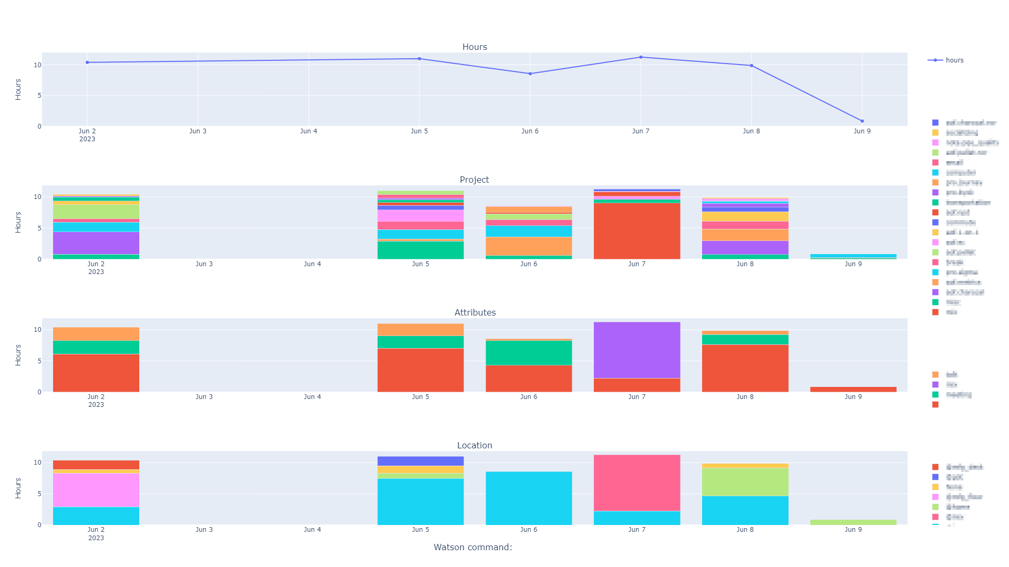Click the pink 'email' legend swatch

(935, 163)
